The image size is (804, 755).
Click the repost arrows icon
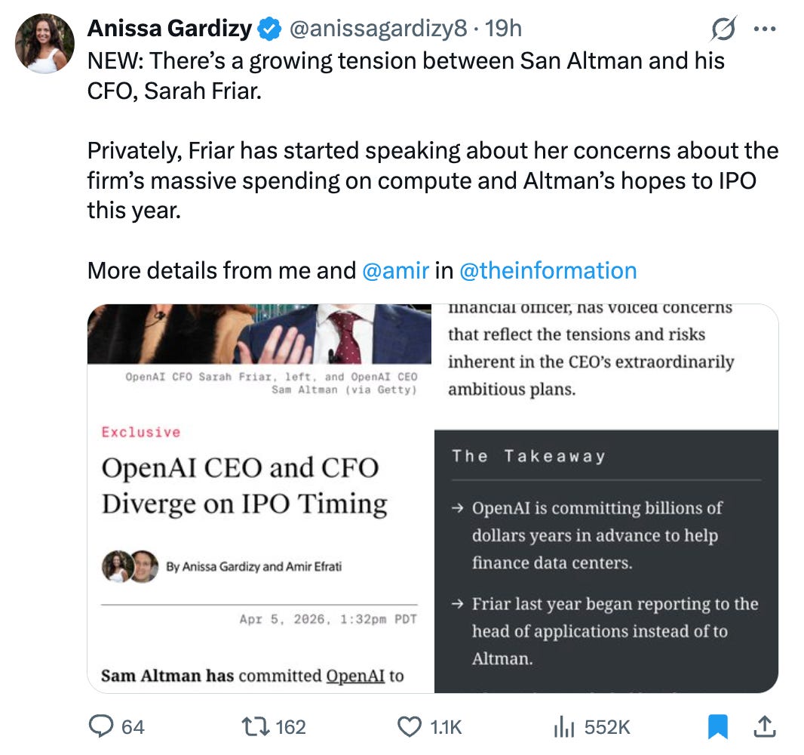click(256, 726)
